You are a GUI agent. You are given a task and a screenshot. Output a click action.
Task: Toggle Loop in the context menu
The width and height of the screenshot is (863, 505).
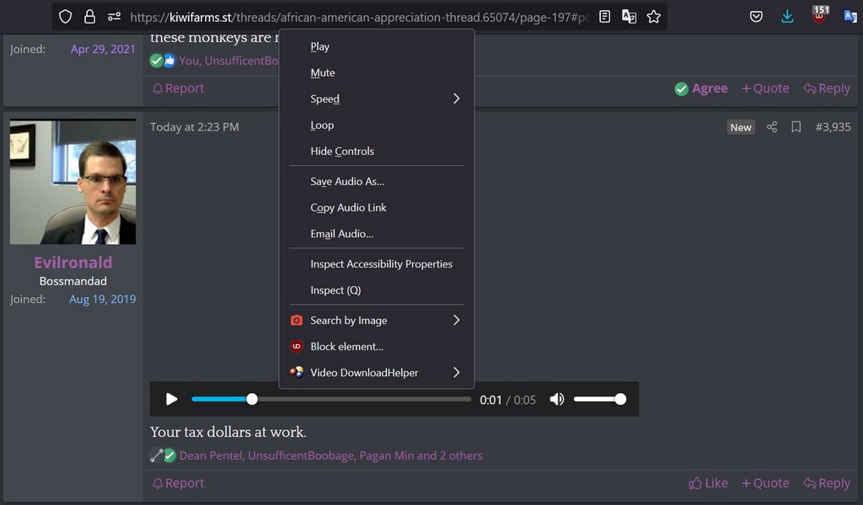377,125
